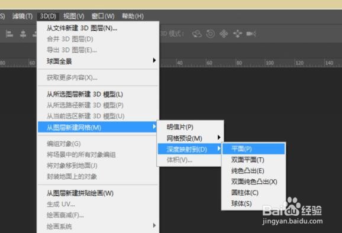
Task: Expand 深度映射到 submenu arrow
Action: [x=219, y=148]
